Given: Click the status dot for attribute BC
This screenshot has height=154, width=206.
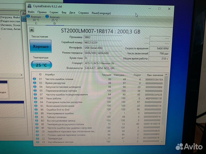Looking at the screenshot, I should click(x=37, y=117).
